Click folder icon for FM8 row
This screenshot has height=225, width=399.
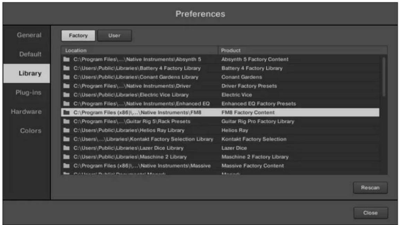coord(67,112)
